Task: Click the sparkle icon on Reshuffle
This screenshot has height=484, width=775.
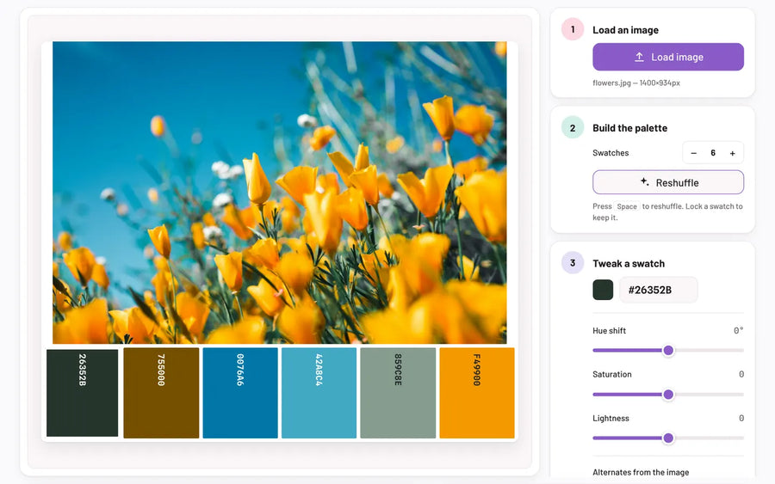Action: 644,181
